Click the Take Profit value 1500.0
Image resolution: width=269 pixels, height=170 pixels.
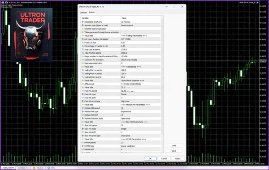[141, 53]
